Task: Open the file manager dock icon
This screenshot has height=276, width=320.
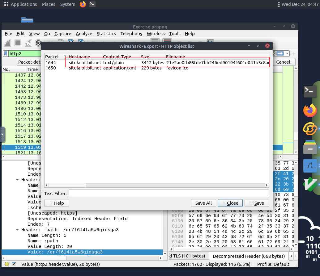Action: tap(310, 147)
